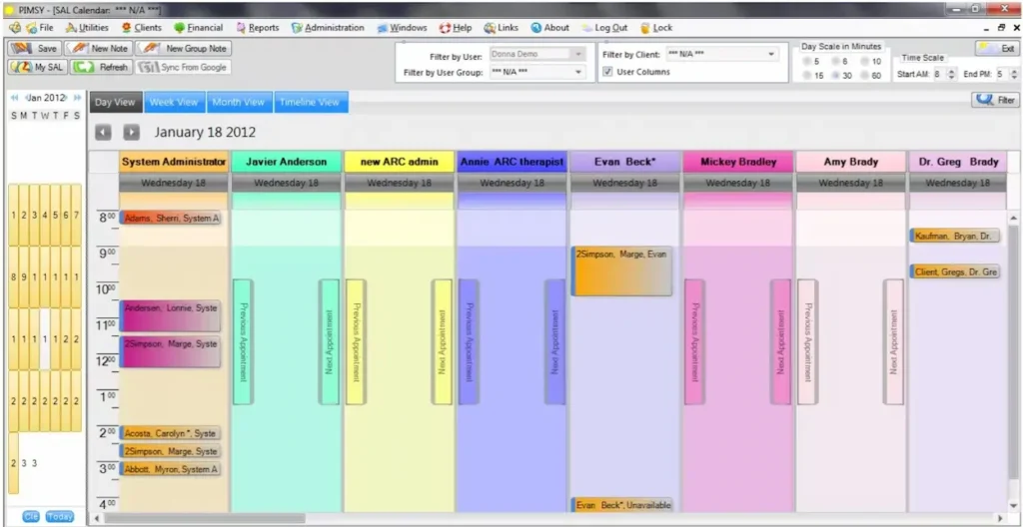Select the 6 minute day scale
Viewport: 1023px width, 527px height.
(836, 61)
